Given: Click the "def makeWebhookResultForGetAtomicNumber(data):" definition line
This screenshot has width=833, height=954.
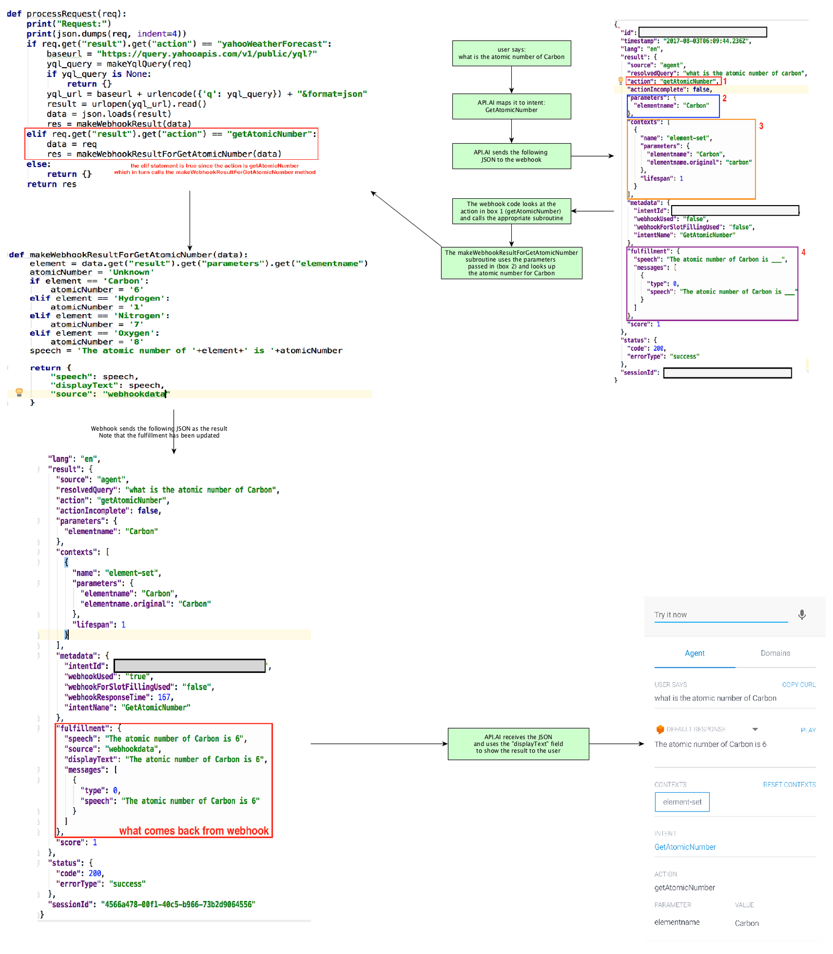Looking at the screenshot, I should click(129, 255).
